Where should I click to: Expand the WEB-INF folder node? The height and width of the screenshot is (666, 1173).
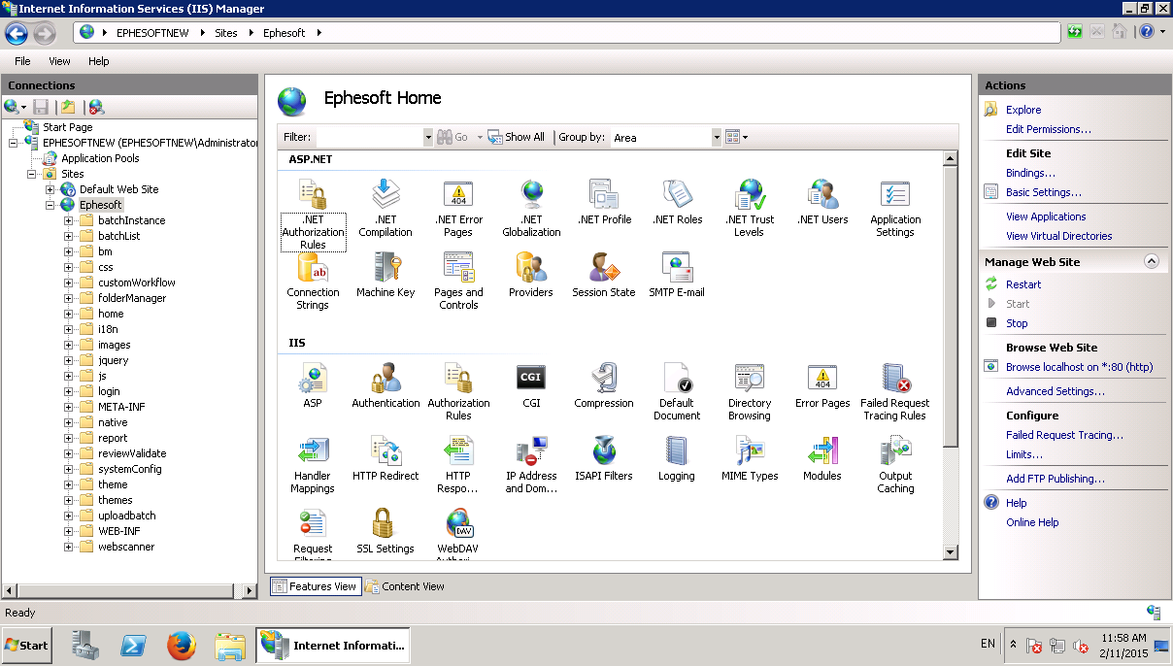[69, 531]
